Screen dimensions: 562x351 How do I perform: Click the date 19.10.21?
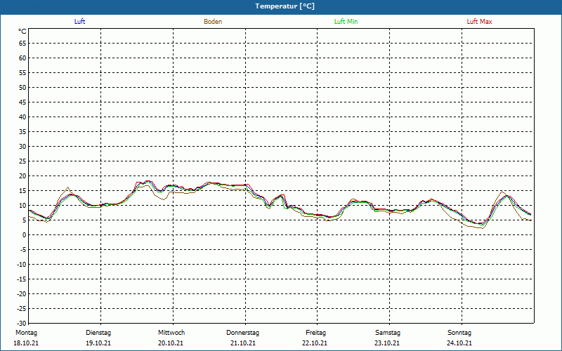click(98, 343)
